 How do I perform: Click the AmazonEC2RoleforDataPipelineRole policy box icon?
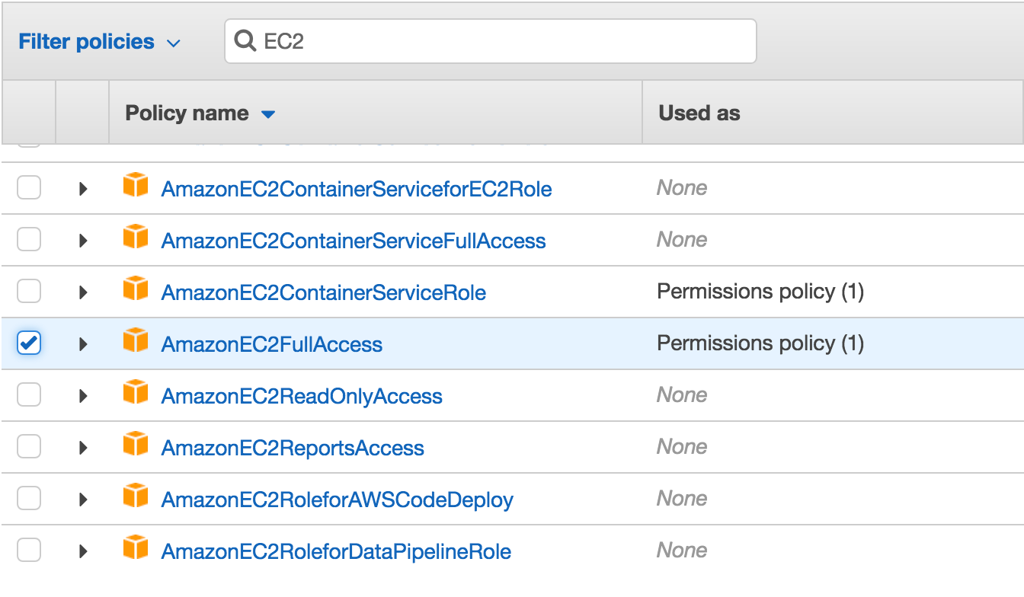click(x=136, y=548)
